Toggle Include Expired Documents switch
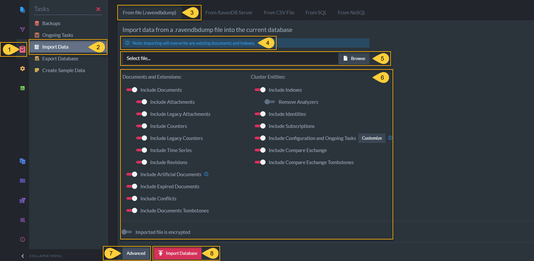Viewport: 534px width, 261px height. click(132, 186)
